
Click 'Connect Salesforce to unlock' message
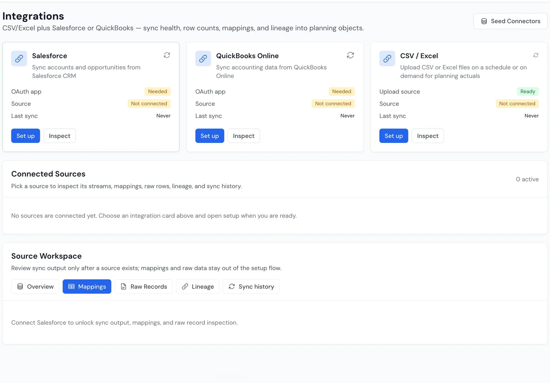click(124, 323)
